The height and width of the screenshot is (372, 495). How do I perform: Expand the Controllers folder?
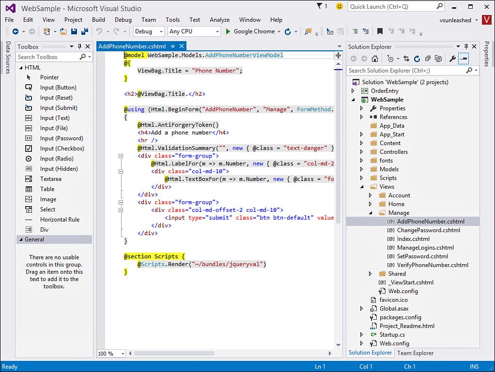coord(361,152)
